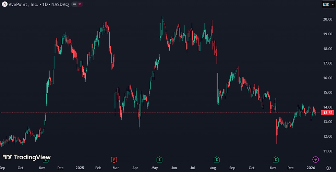Click the Jul label on time axis
336x172 pixels.
click(x=193, y=168)
